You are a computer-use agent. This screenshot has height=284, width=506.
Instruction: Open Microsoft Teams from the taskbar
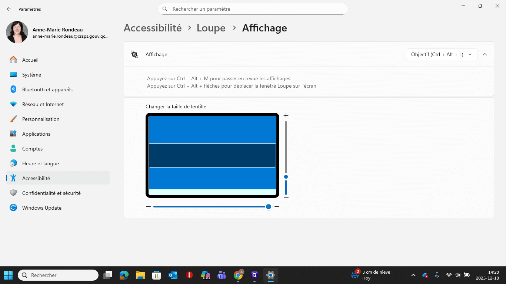[222, 275]
